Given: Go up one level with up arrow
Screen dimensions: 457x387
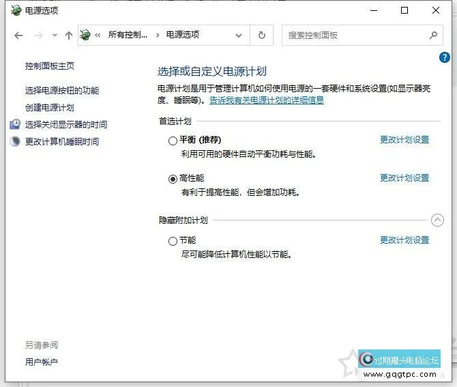Looking at the screenshot, I should (69, 35).
